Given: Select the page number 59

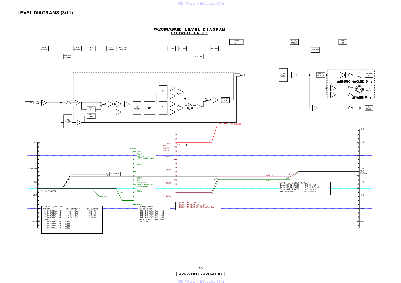Looking at the screenshot, I should point(200,269).
